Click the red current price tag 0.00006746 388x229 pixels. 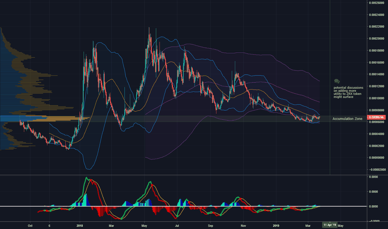pyautogui.click(x=376, y=117)
